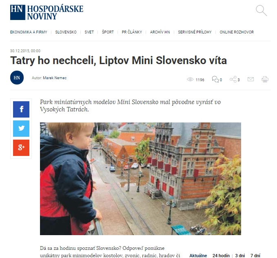277x258 pixels.
Task: Open the Ekonomika a firmy section
Action: tap(29, 32)
